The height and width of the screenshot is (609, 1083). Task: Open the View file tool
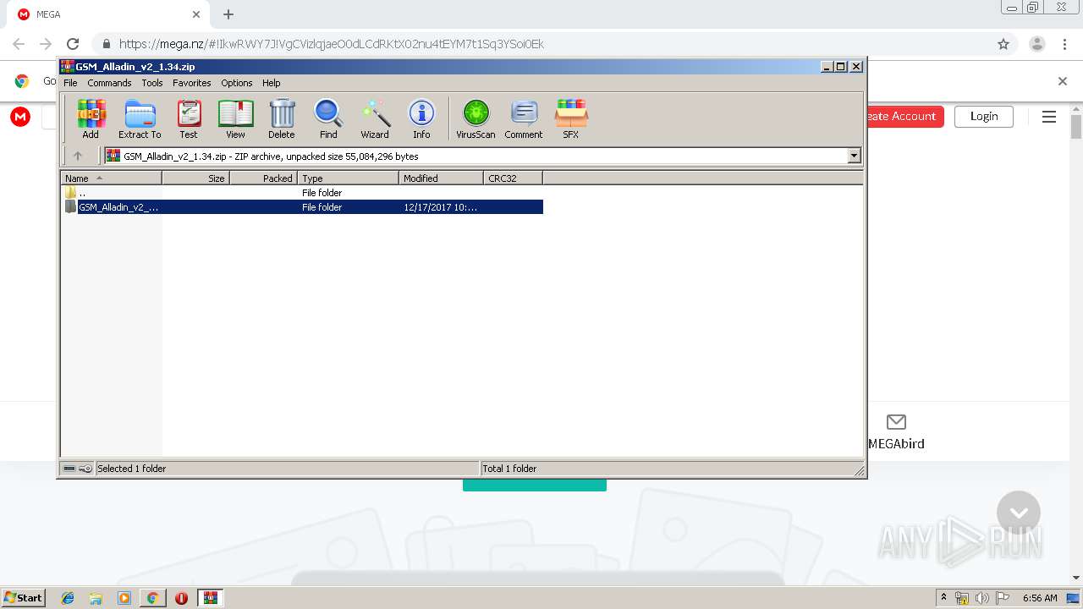pos(235,118)
